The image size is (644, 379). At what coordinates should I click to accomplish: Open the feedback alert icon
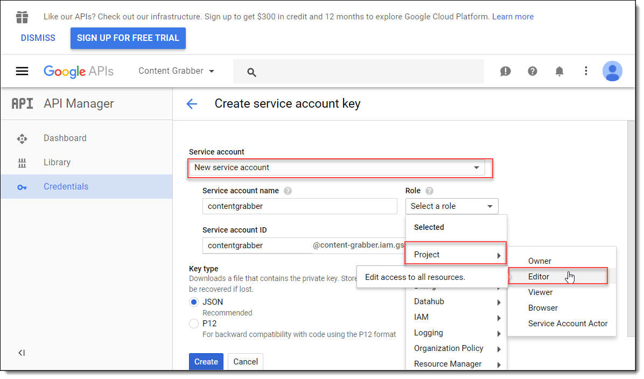click(505, 71)
